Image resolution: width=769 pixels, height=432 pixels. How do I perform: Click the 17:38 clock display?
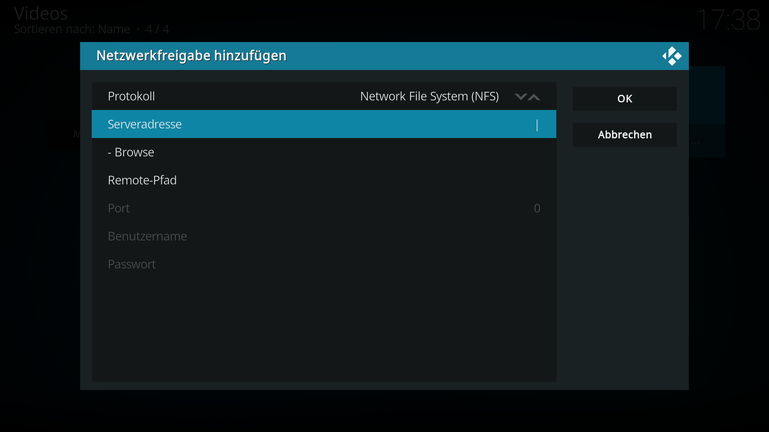729,20
